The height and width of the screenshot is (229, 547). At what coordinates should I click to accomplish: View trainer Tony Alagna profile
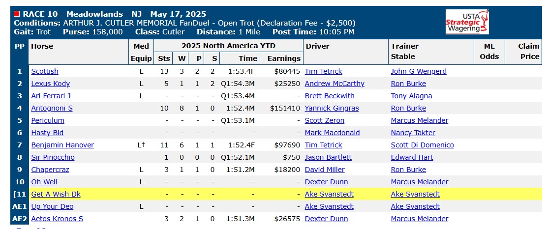pyautogui.click(x=411, y=96)
